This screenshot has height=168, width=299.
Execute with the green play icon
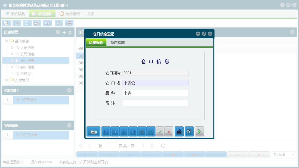click(x=199, y=131)
